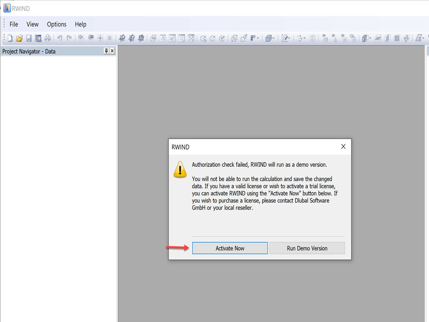Click the model data sheet icon beside Save
The height and width of the screenshot is (322, 429).
click(x=38, y=38)
